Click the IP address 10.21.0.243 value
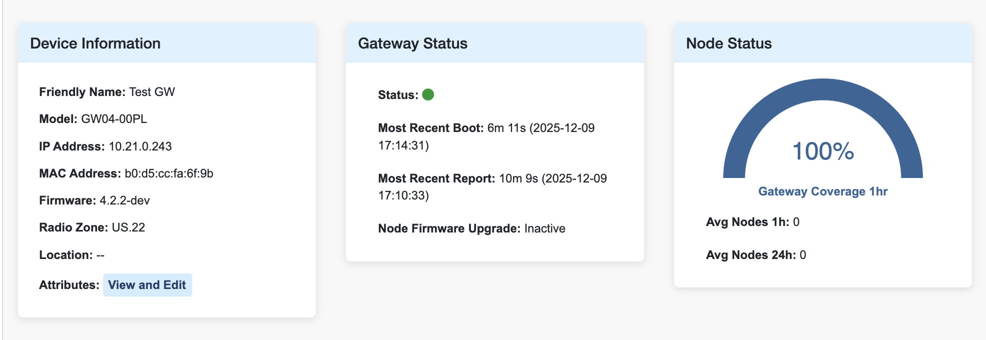The width and height of the screenshot is (986, 340). [140, 146]
